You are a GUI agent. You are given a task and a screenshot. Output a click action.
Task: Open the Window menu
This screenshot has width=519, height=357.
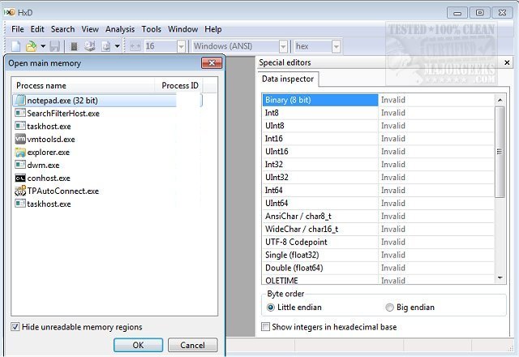182,29
